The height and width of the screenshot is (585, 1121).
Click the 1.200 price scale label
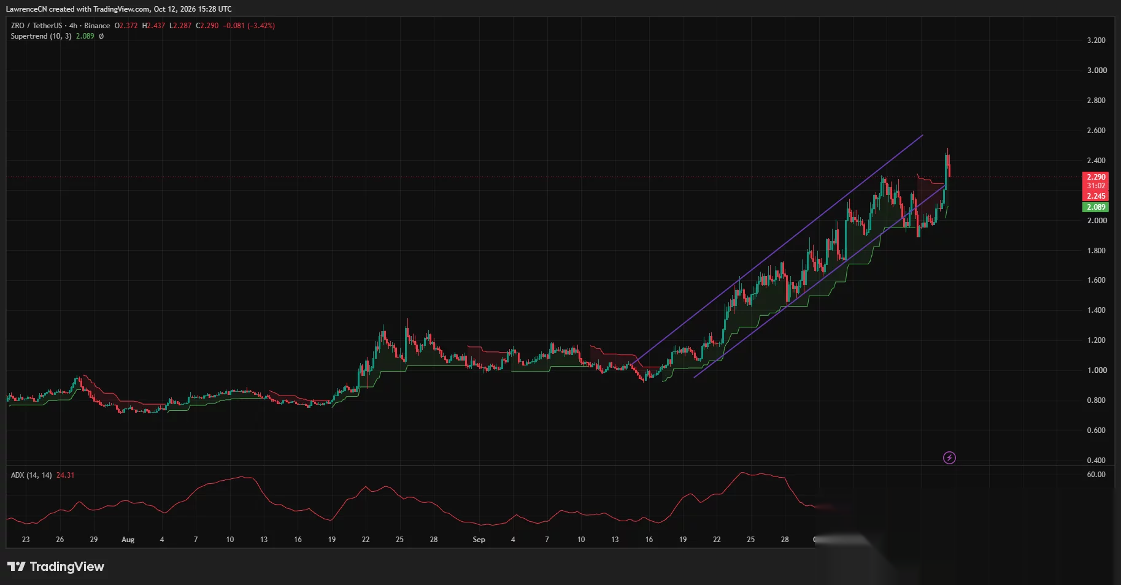1096,340
